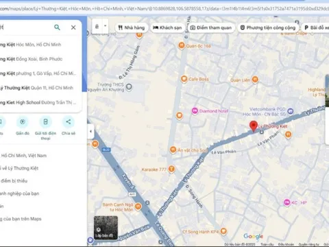Click the Ăn vặt chú Sóc marker

coord(173,150)
